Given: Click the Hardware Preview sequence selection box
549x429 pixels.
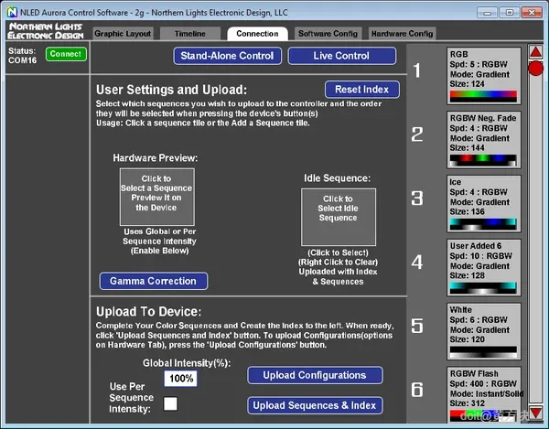Looking at the screenshot, I should [x=157, y=197].
